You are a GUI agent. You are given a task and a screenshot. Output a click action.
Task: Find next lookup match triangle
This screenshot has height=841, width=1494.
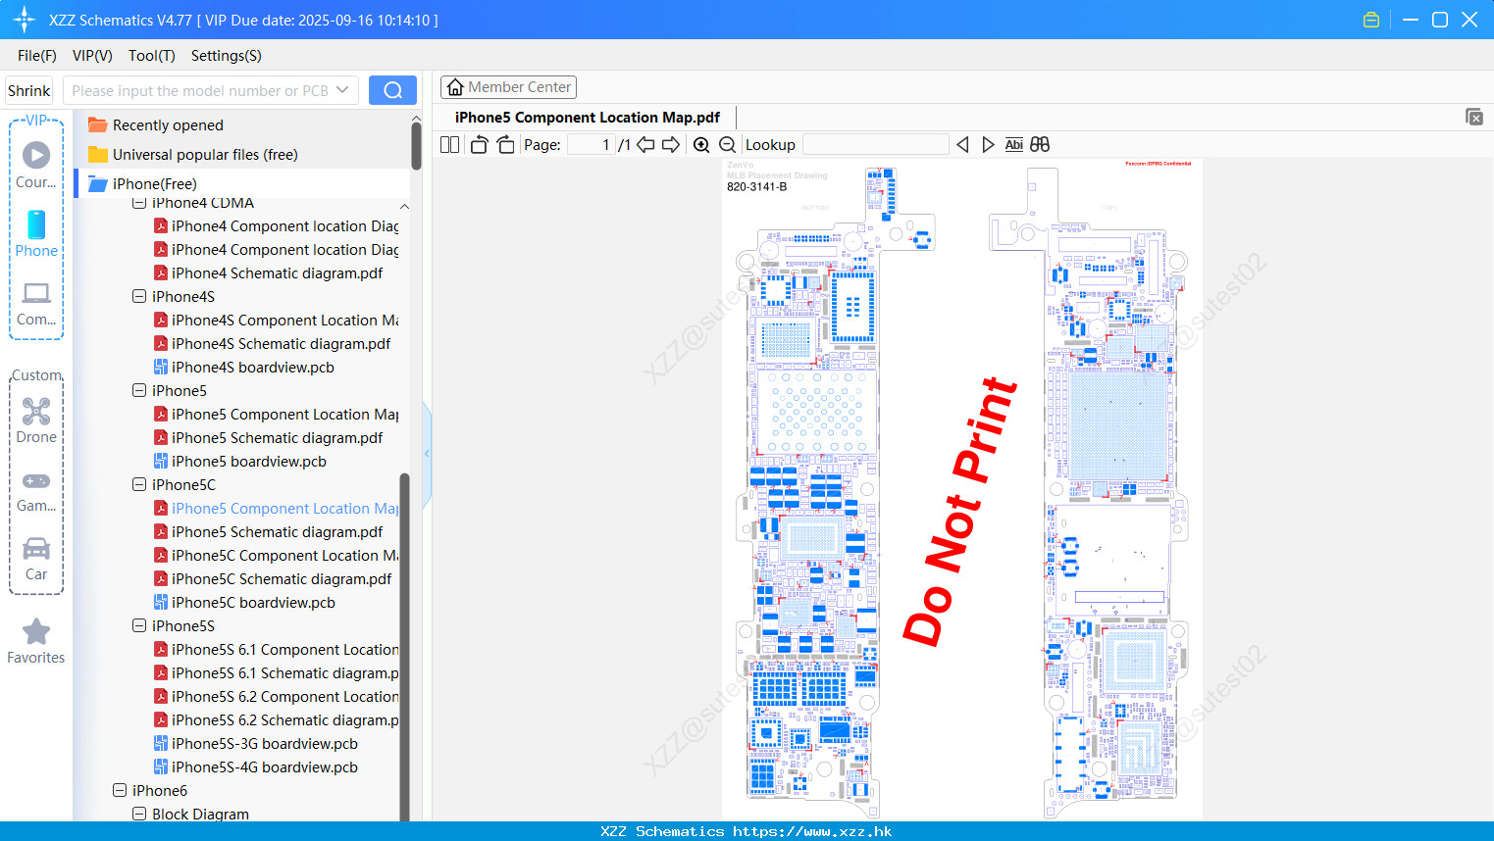click(988, 144)
